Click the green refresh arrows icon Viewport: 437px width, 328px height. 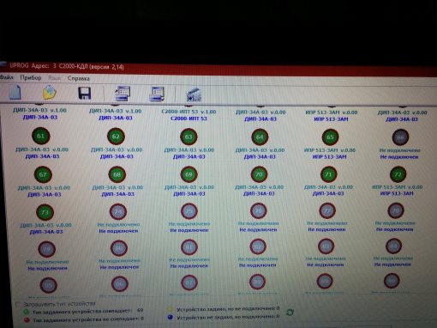point(290,313)
